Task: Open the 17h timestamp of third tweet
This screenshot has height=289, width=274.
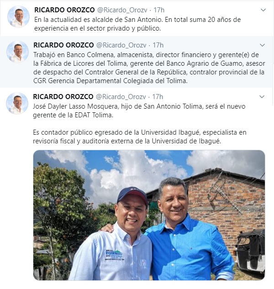Action: click(158, 97)
